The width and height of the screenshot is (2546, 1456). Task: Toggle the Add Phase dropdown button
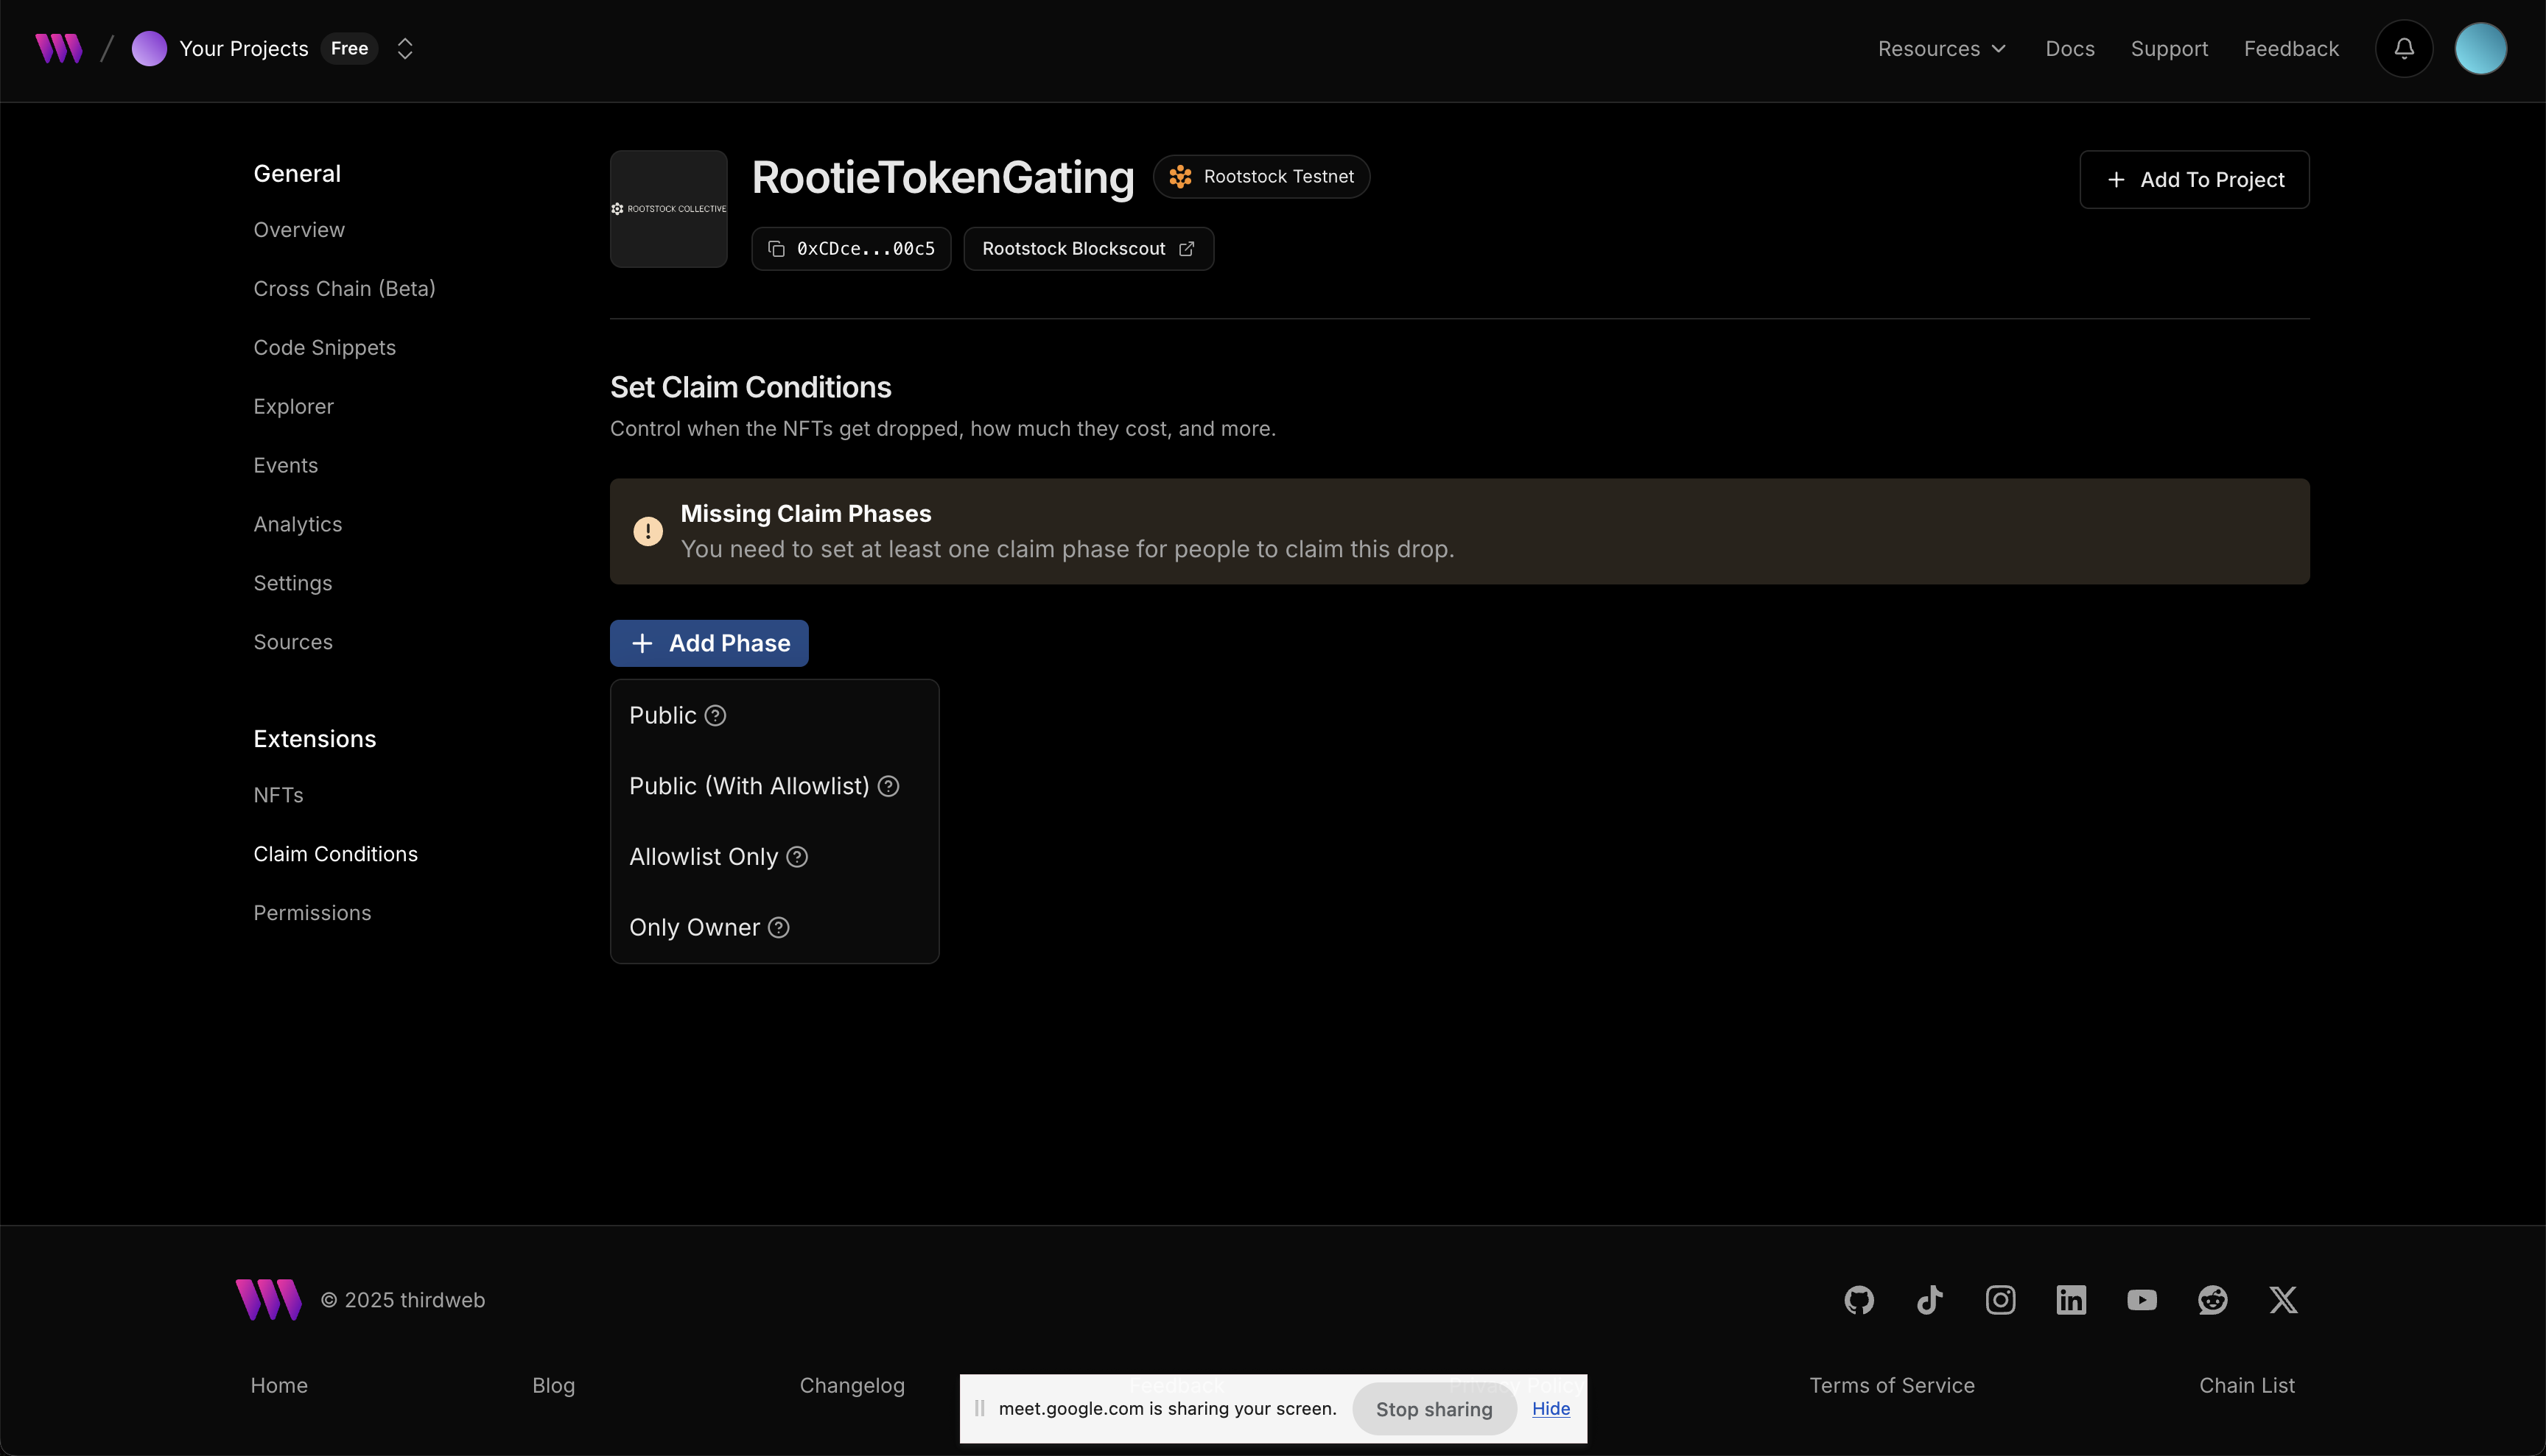709,643
